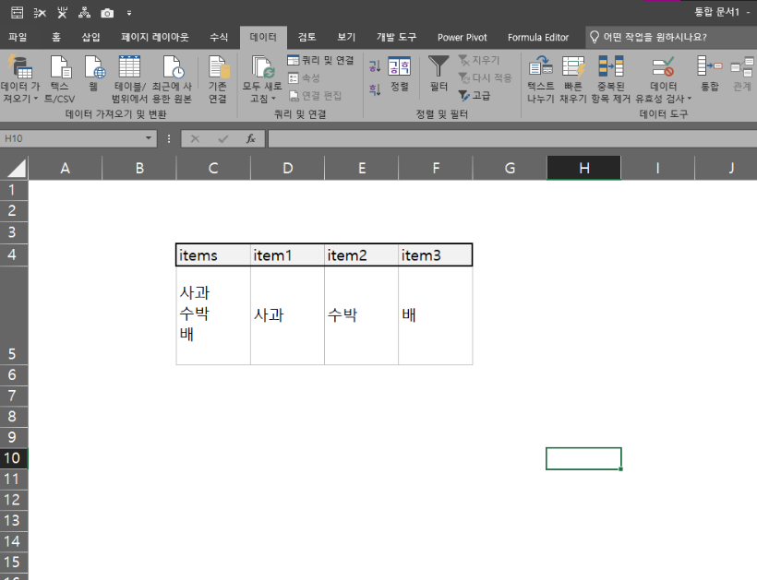Sort ascending with the top sort icon

[x=375, y=65]
